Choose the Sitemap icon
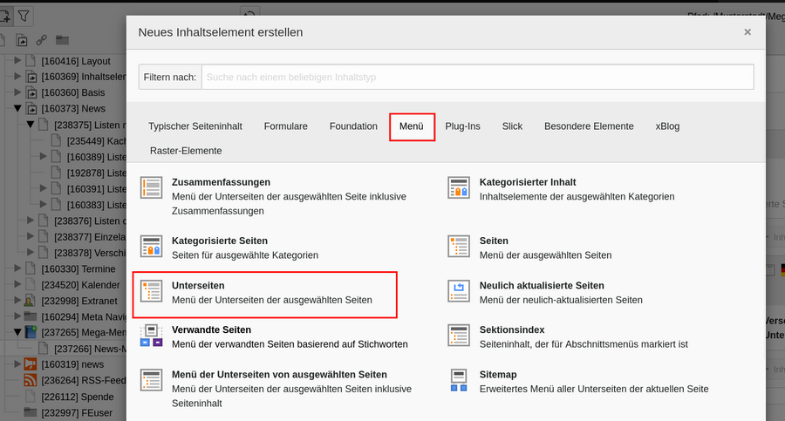The image size is (785, 421). pyautogui.click(x=459, y=380)
